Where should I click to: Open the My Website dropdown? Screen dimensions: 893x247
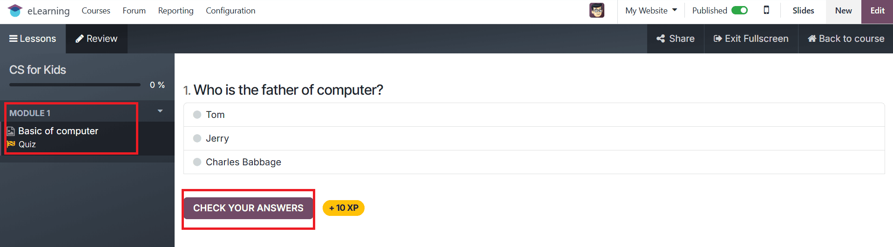click(x=651, y=10)
